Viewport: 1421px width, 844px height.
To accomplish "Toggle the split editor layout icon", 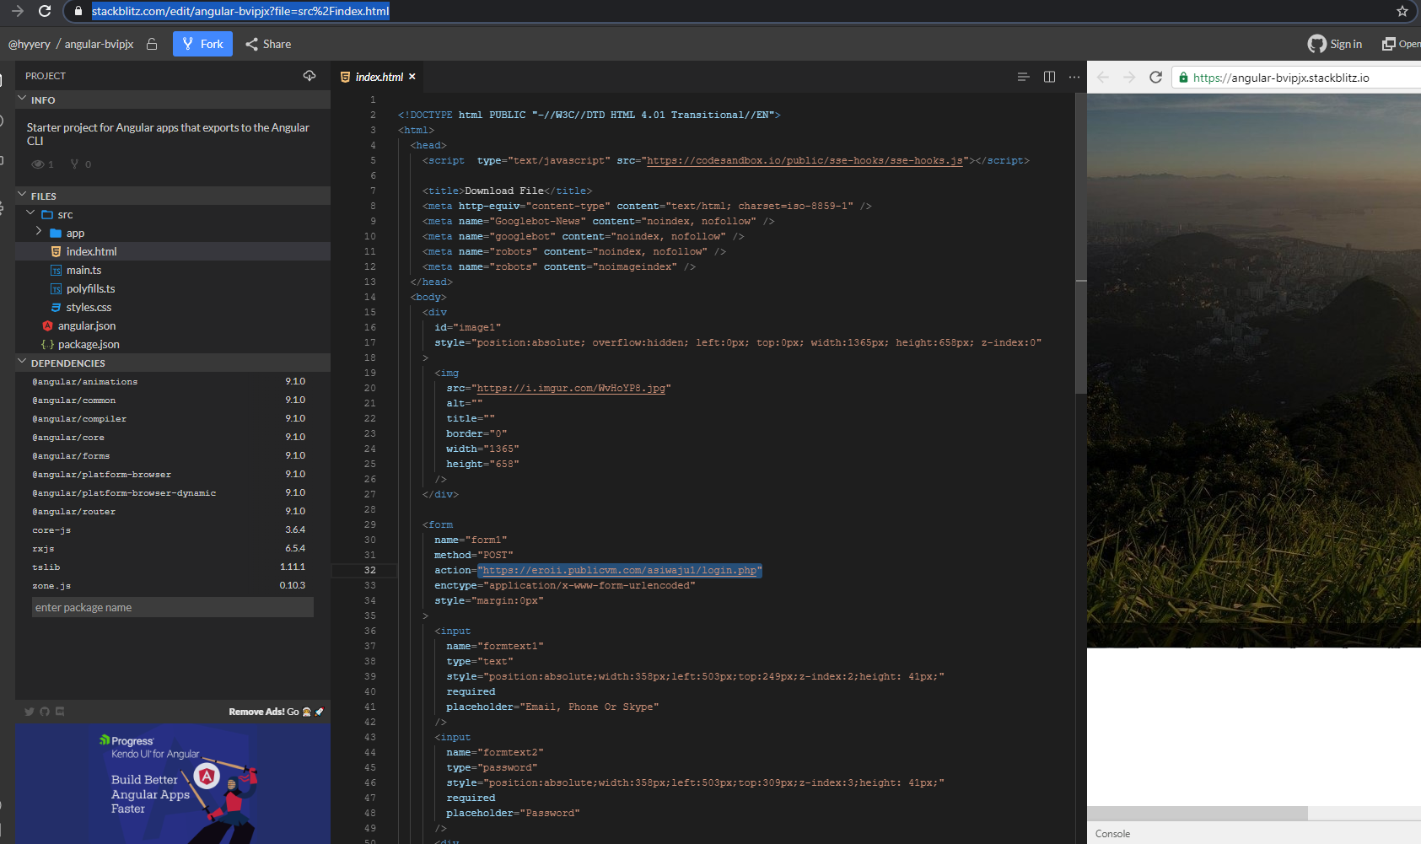I will [x=1049, y=77].
